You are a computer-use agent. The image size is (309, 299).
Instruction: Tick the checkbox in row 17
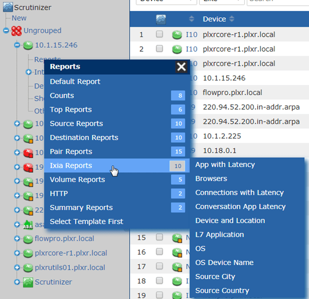pos(160,266)
